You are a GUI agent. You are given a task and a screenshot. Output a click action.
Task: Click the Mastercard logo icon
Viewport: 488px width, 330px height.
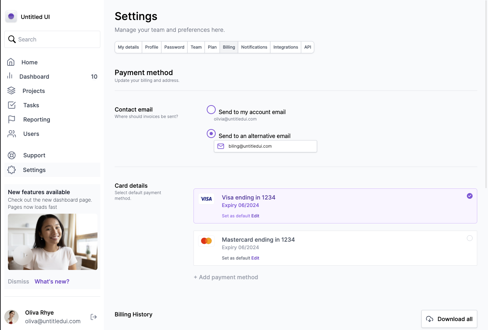(x=206, y=241)
